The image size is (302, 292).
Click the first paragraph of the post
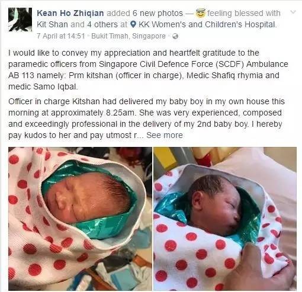point(148,70)
